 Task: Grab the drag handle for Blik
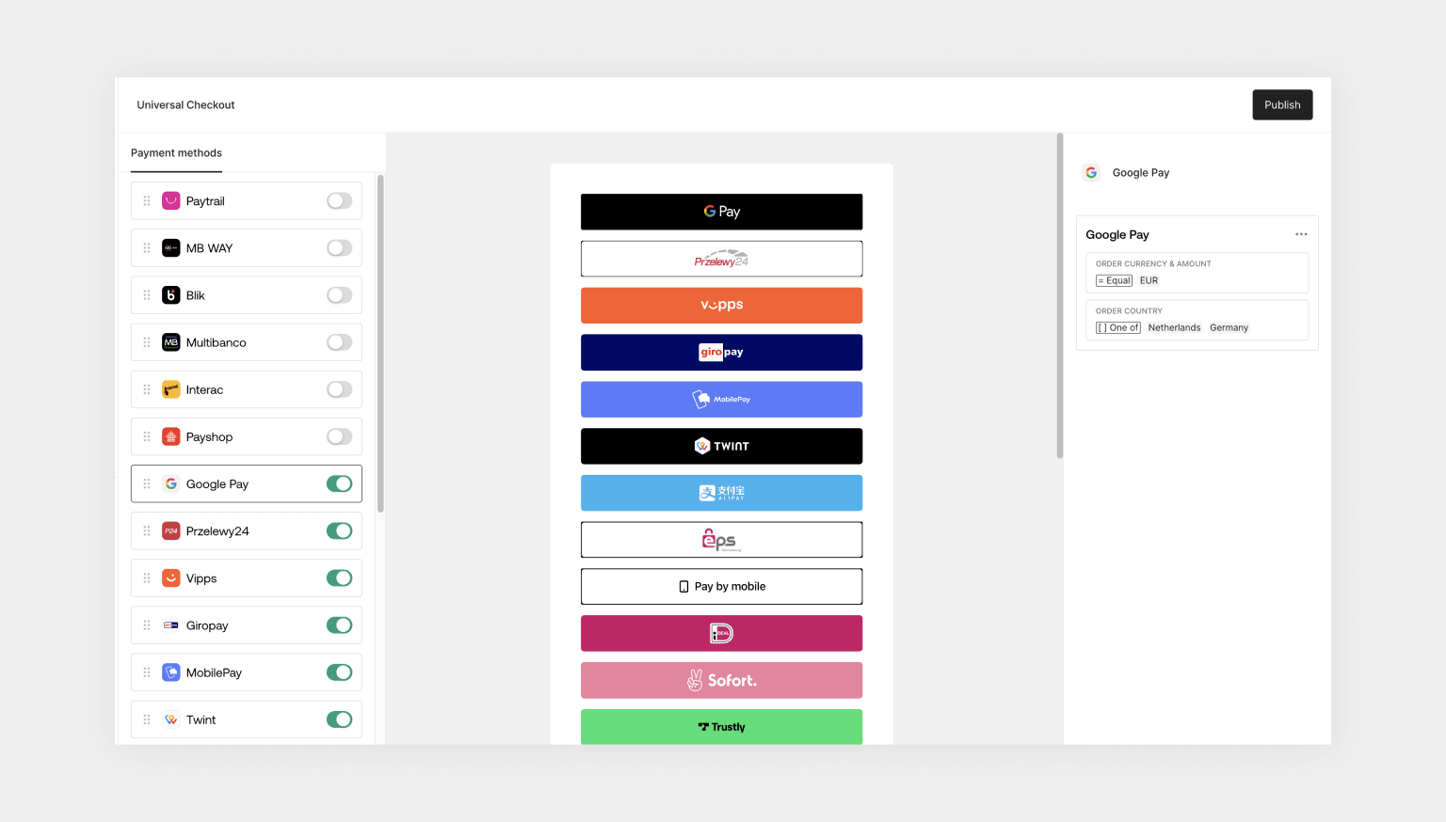(x=147, y=295)
